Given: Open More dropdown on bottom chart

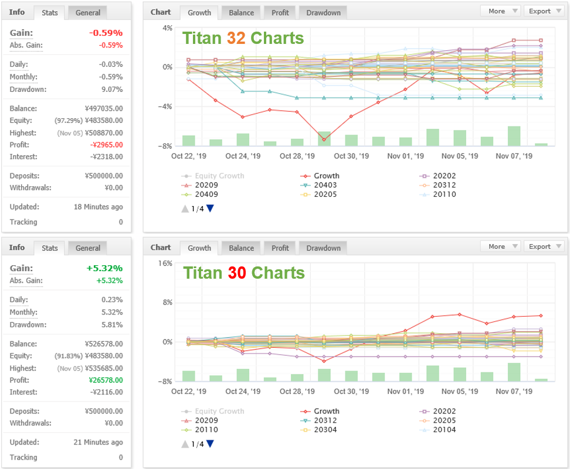Looking at the screenshot, I should (501, 247).
